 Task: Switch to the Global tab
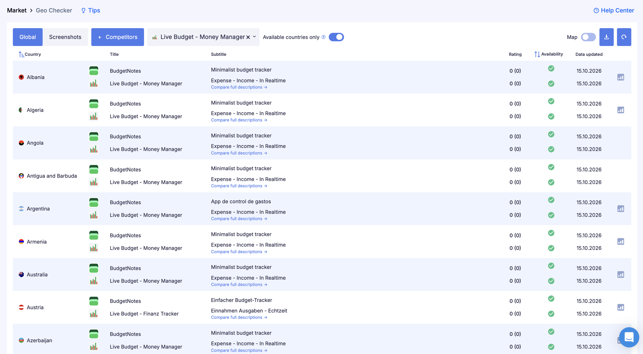click(x=28, y=37)
